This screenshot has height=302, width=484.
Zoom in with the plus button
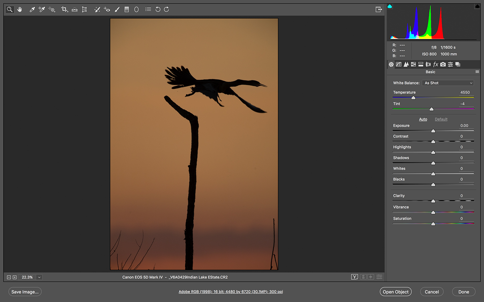pos(14,277)
